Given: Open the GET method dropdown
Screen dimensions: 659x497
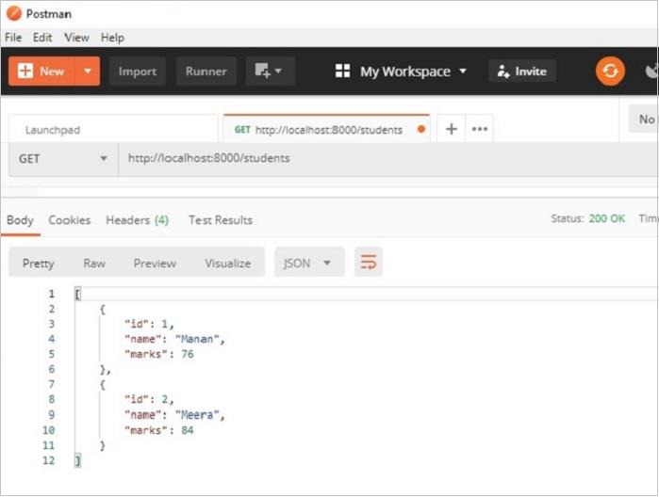Looking at the screenshot, I should 63,159.
